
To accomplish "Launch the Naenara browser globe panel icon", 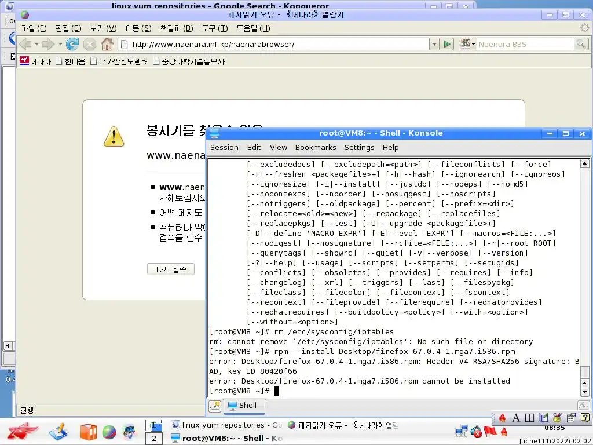I will tap(109, 432).
